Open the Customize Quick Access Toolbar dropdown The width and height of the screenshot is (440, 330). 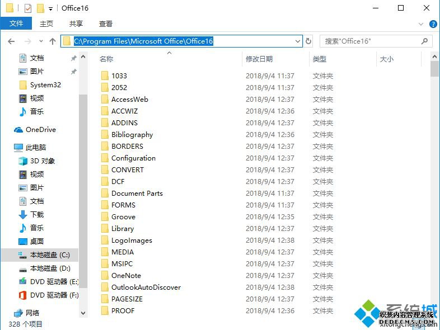(50, 9)
